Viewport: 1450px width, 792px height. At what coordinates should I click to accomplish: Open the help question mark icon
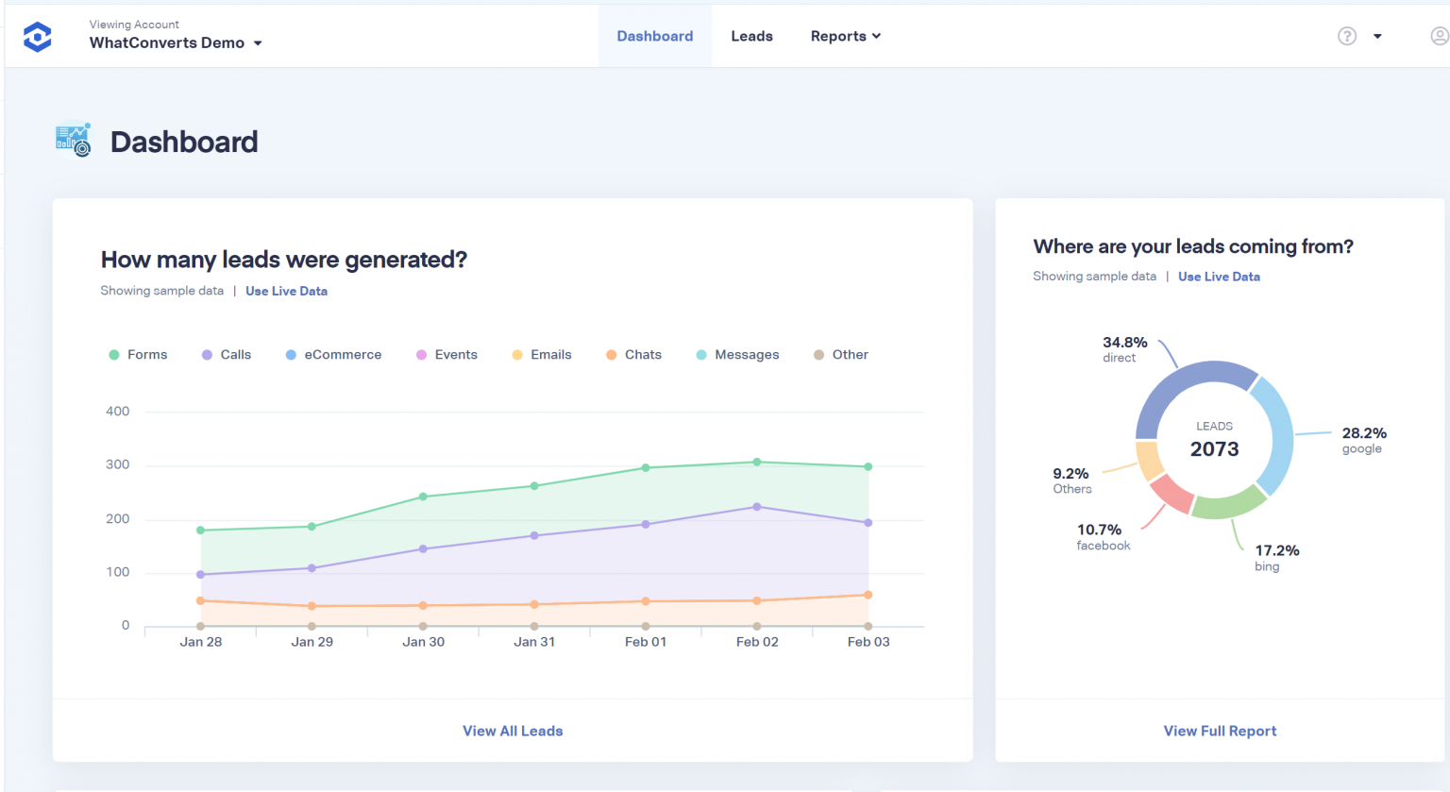pos(1347,35)
